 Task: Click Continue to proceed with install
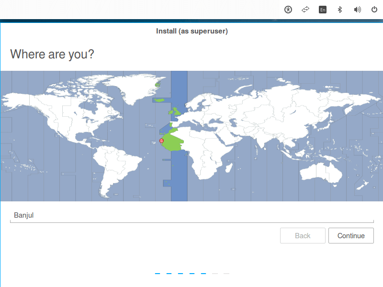(x=351, y=235)
